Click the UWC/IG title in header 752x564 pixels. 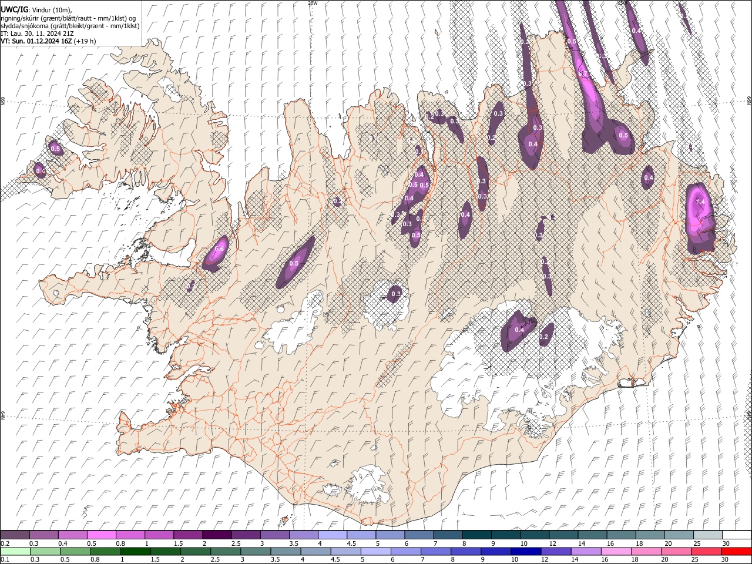14,9
